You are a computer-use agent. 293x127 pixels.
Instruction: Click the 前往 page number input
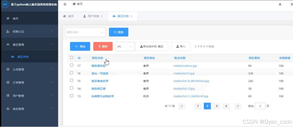pos(260,106)
